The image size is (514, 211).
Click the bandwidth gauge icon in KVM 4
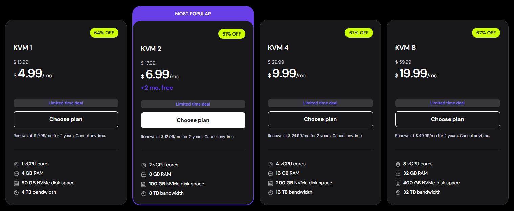coord(270,192)
